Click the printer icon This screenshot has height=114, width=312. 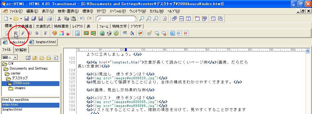pyautogui.click(x=49, y=19)
